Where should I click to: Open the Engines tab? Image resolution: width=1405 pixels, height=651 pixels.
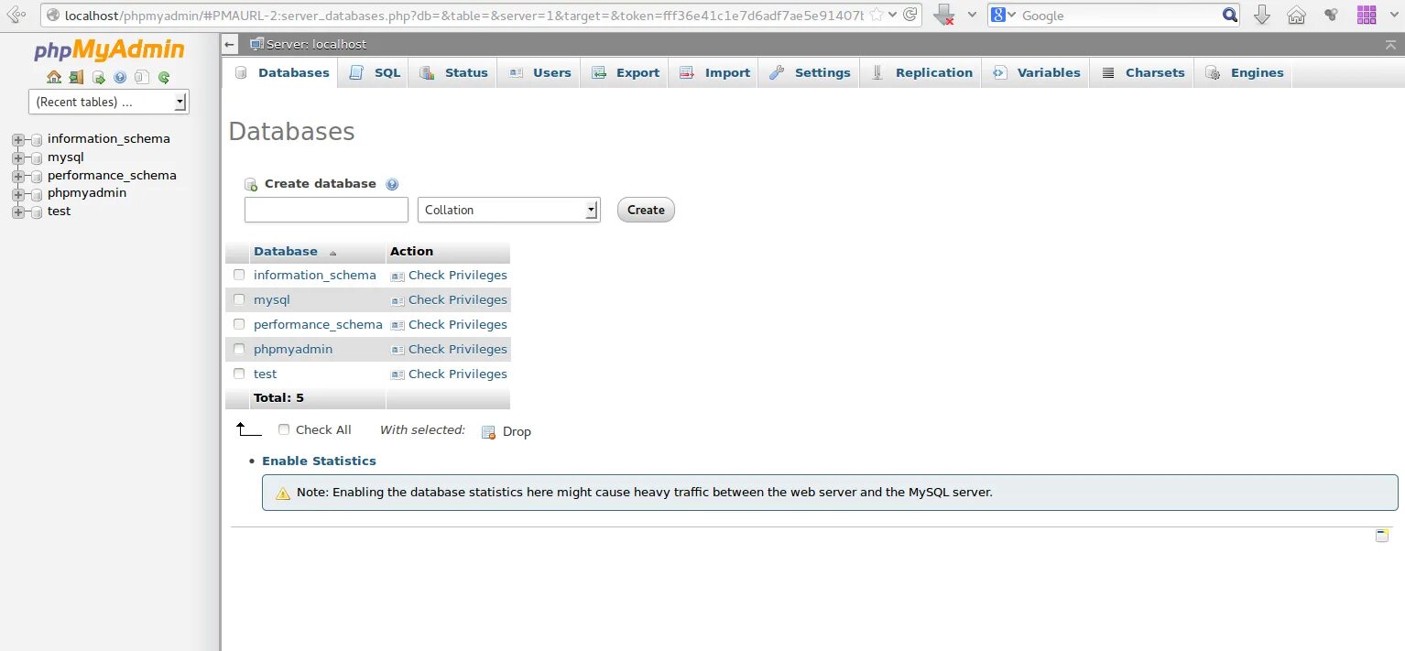1244,73
